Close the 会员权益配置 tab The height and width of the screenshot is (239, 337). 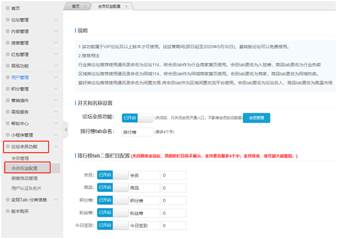click(x=126, y=7)
